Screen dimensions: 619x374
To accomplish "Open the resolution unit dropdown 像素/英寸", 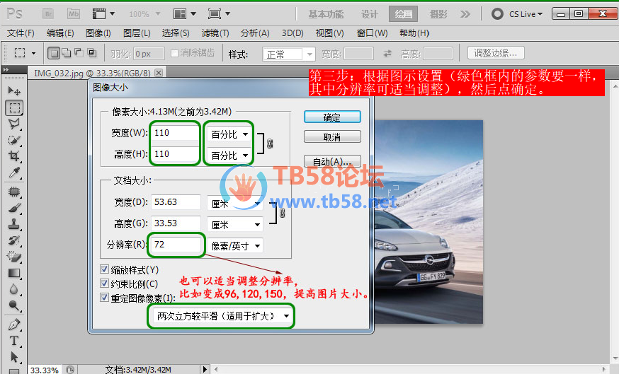I will pyautogui.click(x=235, y=246).
